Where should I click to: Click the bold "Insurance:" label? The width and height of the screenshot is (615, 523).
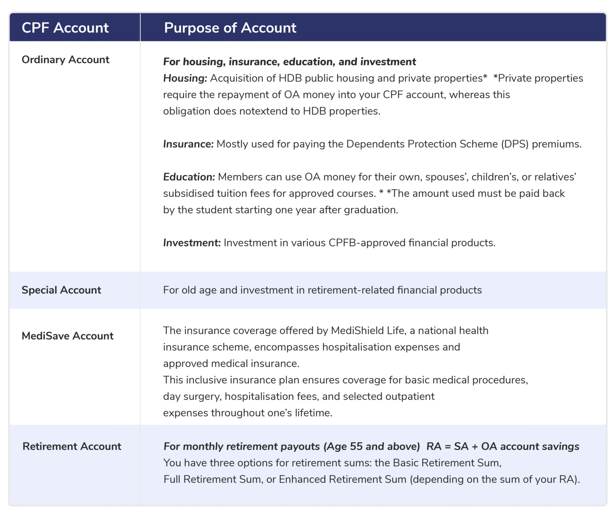pos(188,144)
